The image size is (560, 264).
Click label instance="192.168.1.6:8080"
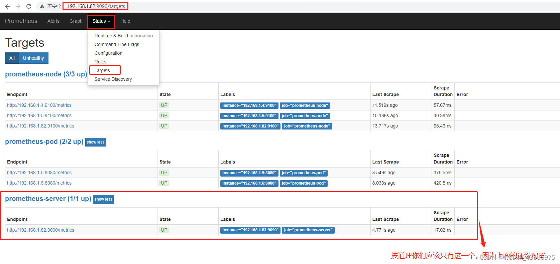[x=249, y=183]
